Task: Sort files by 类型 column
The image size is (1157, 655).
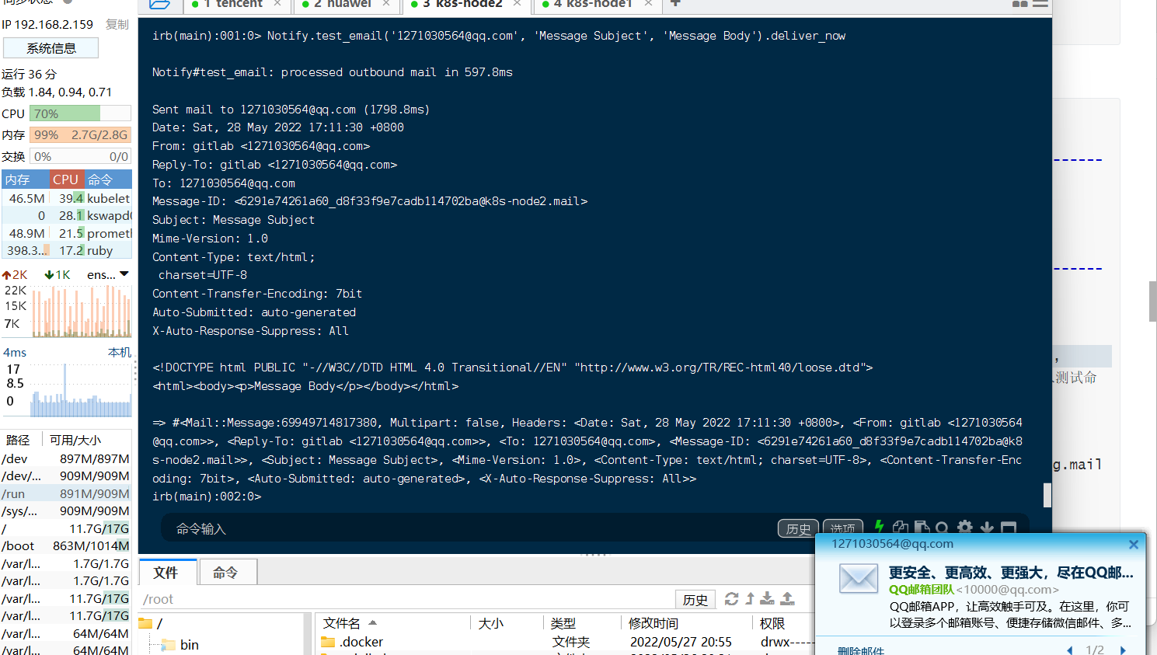Action: pyautogui.click(x=581, y=623)
